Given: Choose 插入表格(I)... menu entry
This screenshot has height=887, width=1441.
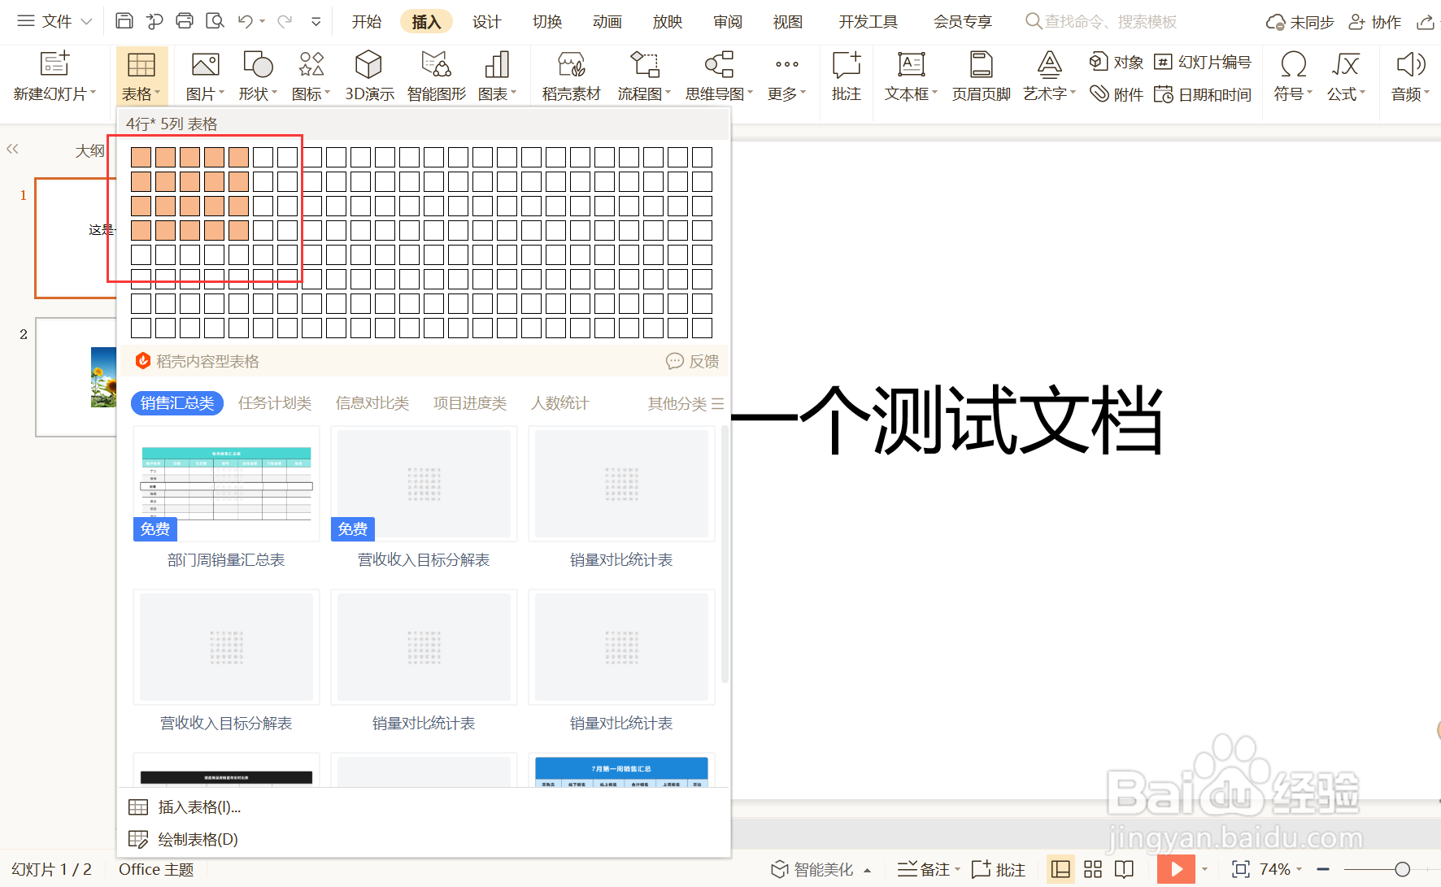Looking at the screenshot, I should coord(423,807).
